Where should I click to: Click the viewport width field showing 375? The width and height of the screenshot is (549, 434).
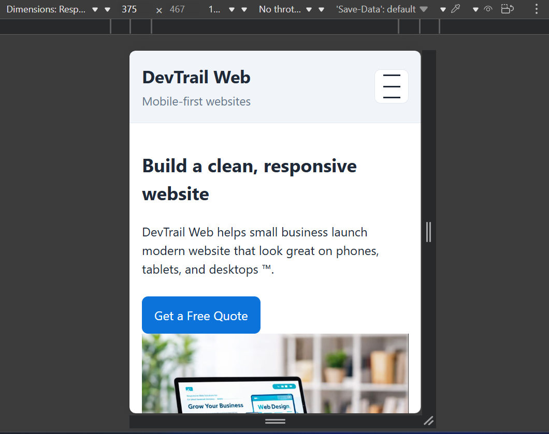(129, 9)
